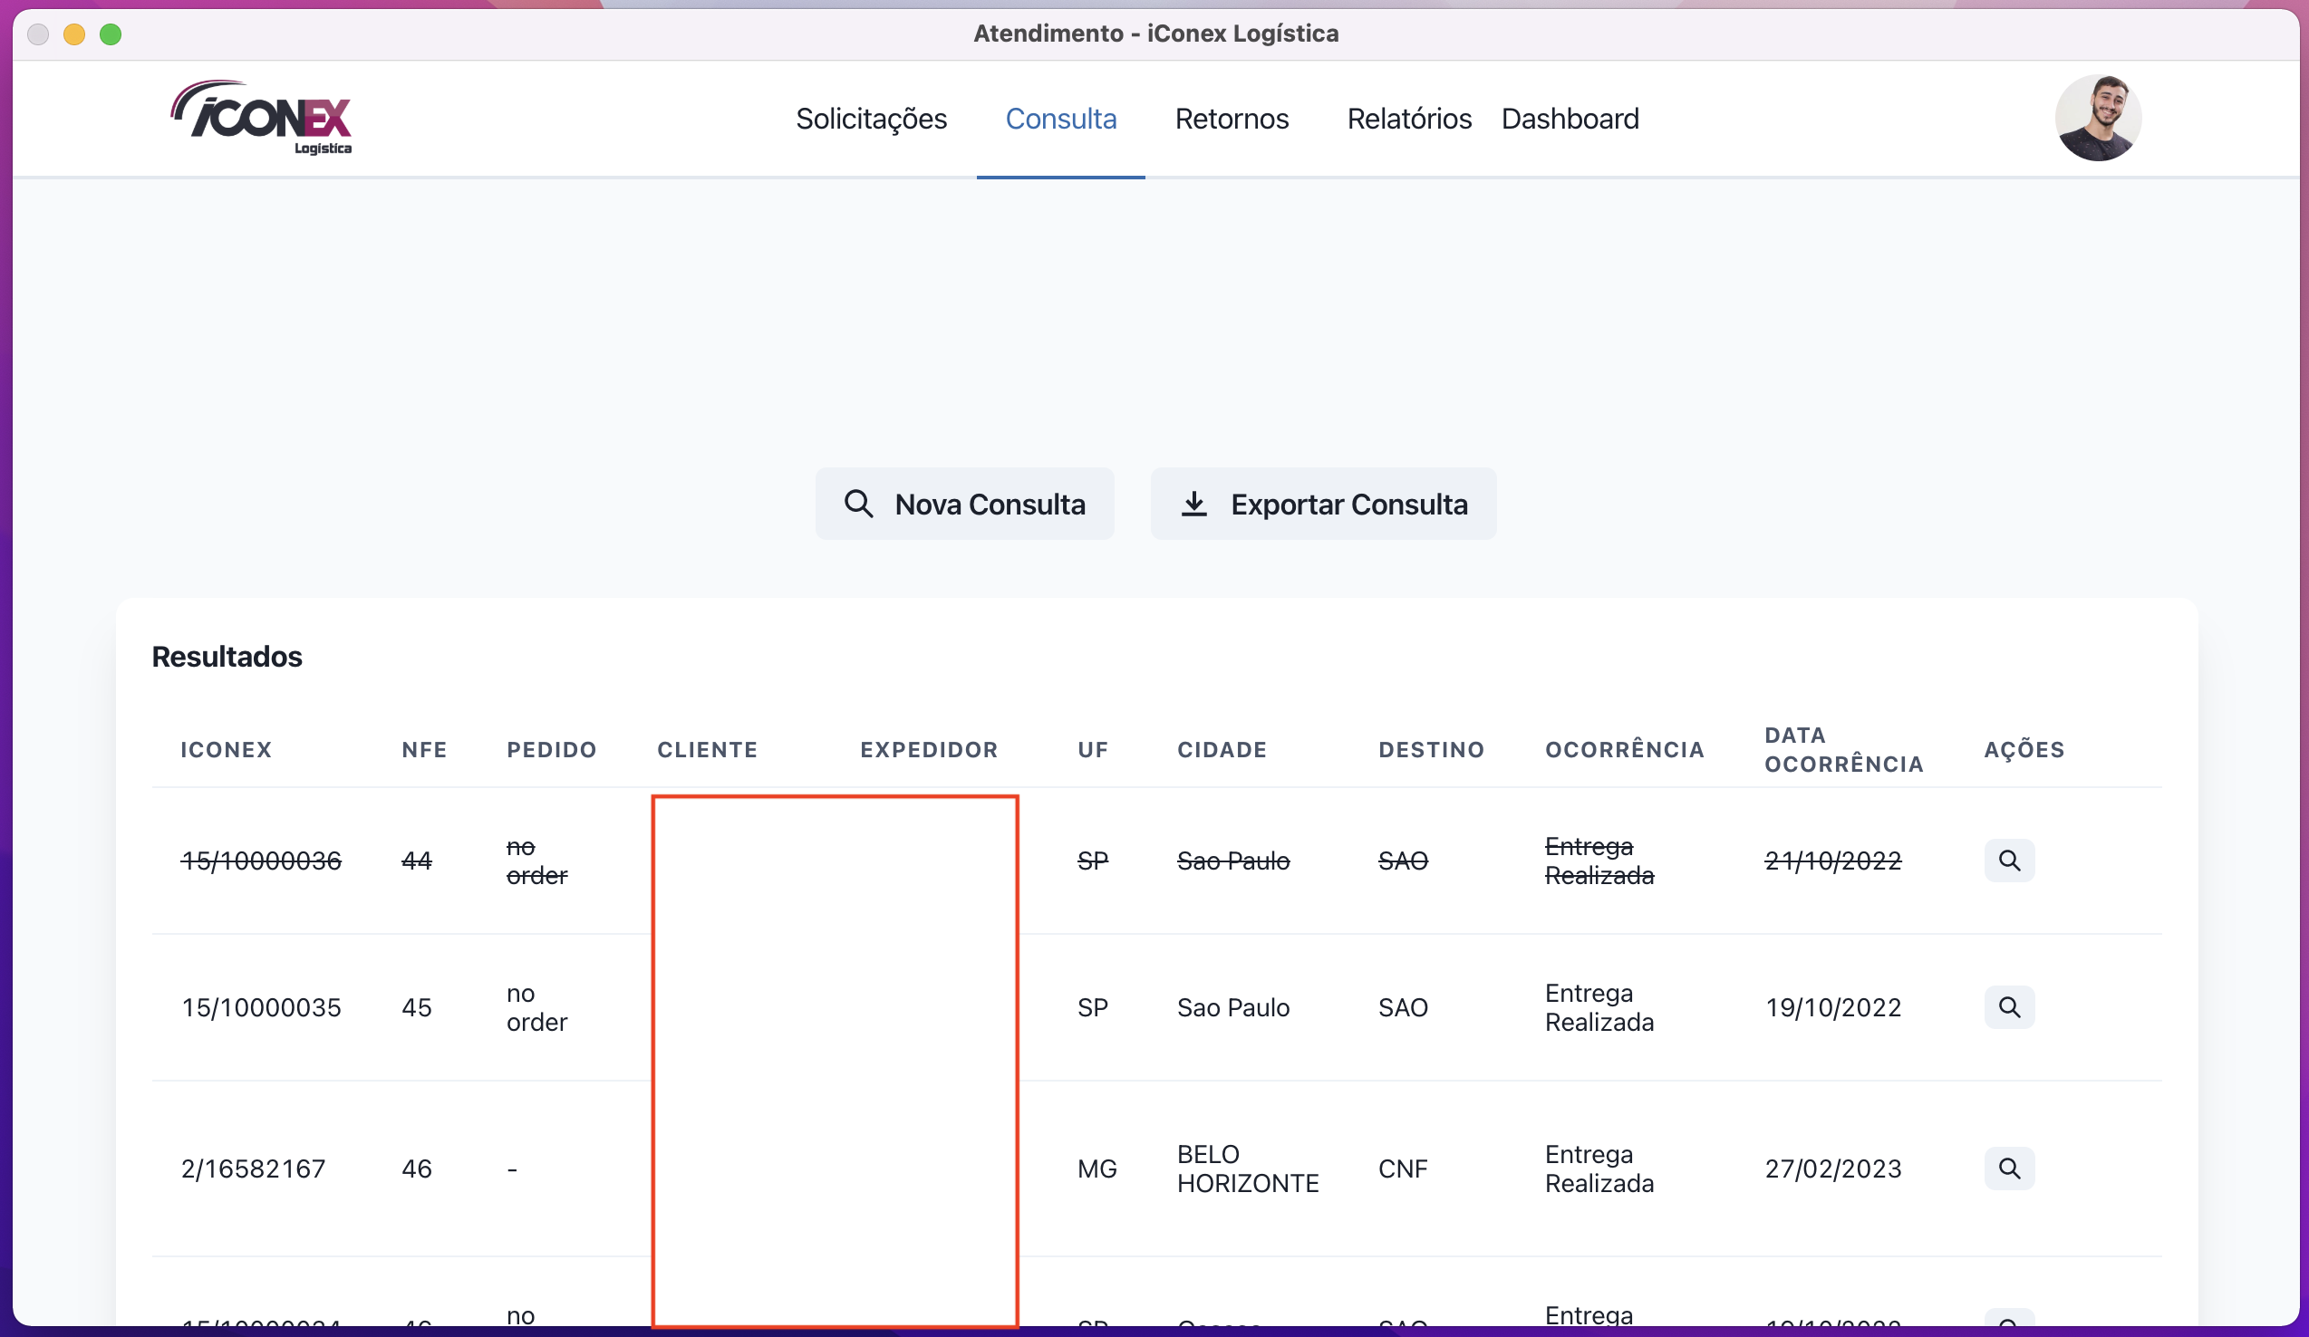Click the OCORRÊNCIA column header

[x=1625, y=750]
